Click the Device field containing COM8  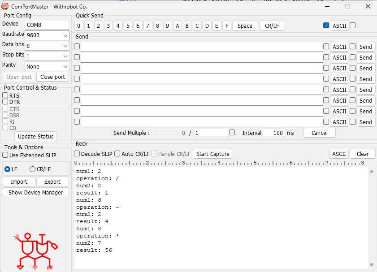click(47, 25)
